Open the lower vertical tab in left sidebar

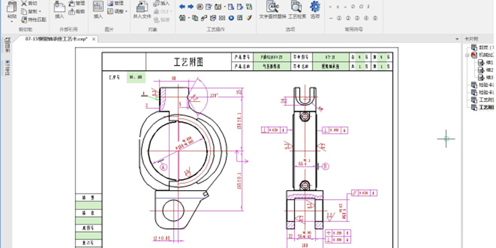(7, 68)
